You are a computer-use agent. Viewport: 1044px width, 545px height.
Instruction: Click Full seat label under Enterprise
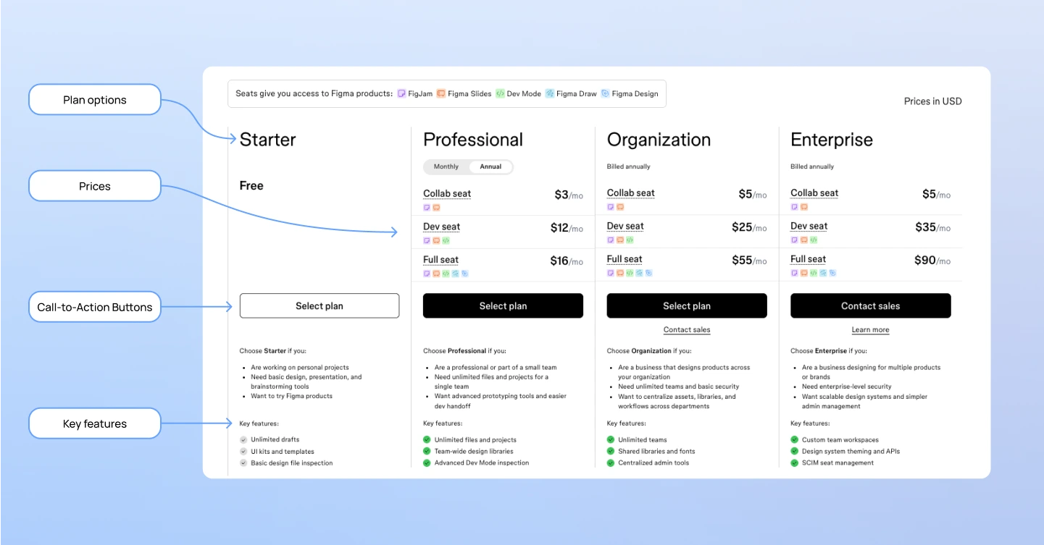point(808,259)
